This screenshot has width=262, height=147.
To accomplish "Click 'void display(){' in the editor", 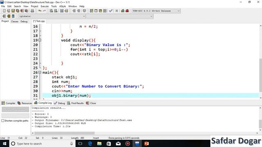I will [78, 40].
